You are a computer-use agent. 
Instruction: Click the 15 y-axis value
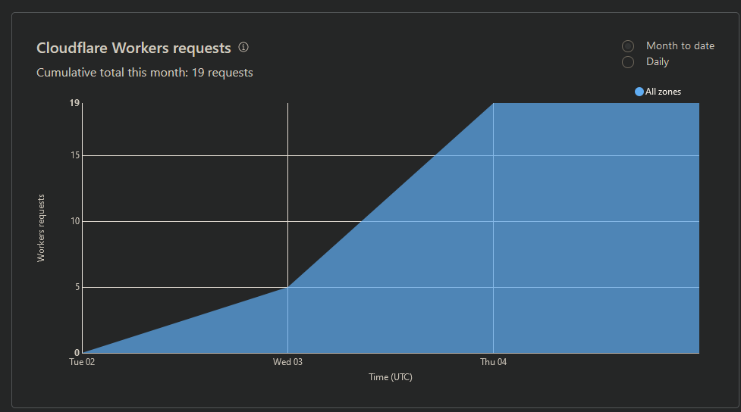[x=74, y=155]
